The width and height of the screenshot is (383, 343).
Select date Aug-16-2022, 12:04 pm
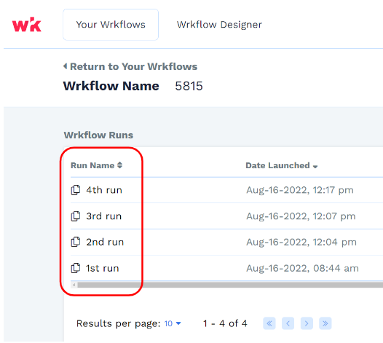[301, 242]
